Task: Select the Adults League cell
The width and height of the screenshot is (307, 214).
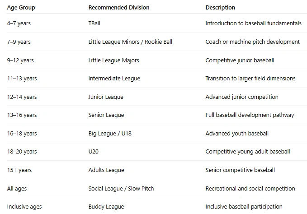Action: pos(106,170)
